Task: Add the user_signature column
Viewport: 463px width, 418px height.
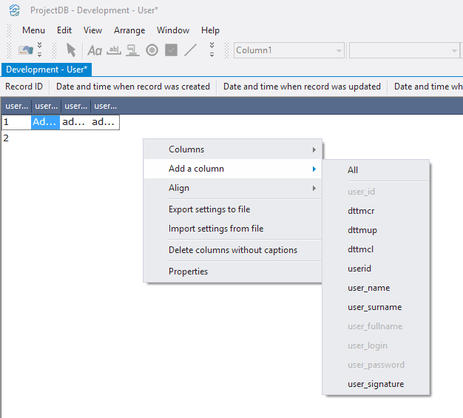Action: click(x=376, y=384)
